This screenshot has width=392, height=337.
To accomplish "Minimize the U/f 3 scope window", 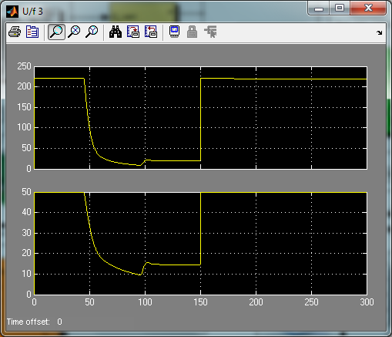I will (x=319, y=8).
